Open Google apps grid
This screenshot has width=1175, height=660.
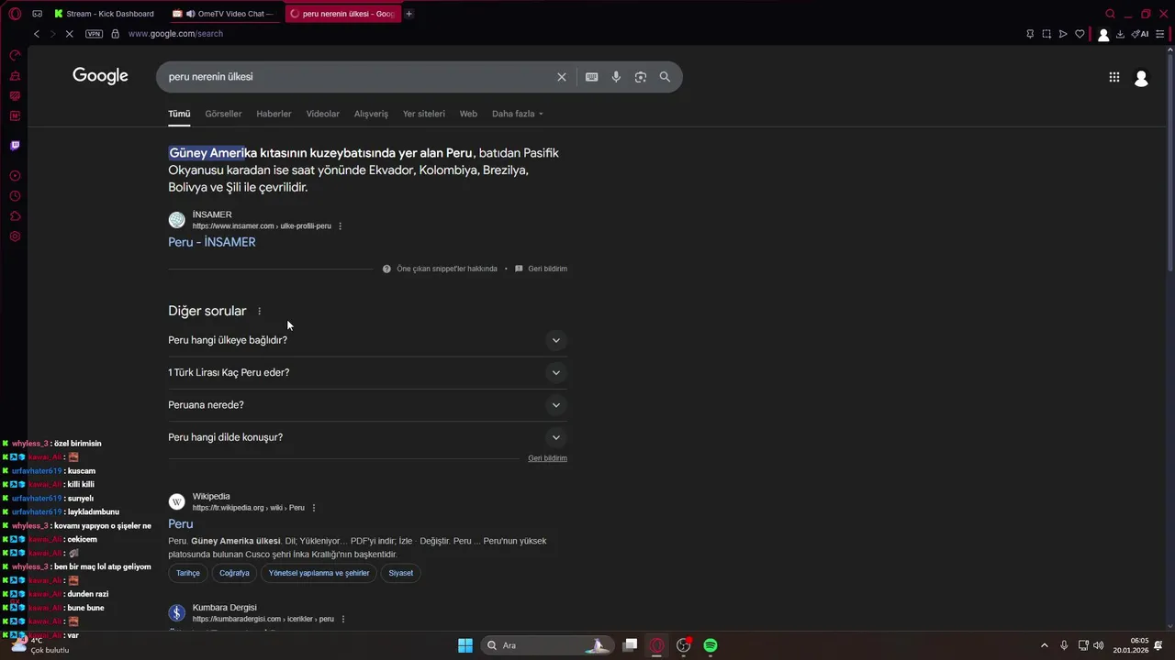(1114, 78)
